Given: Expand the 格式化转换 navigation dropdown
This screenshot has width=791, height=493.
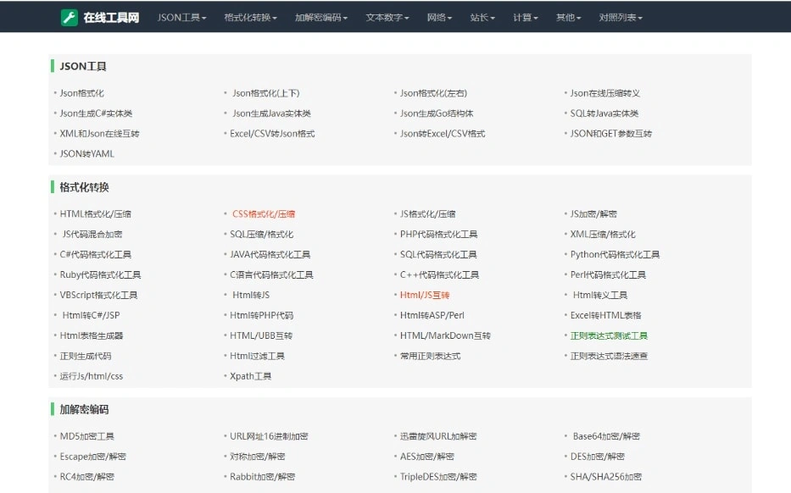Looking at the screenshot, I should (x=250, y=18).
